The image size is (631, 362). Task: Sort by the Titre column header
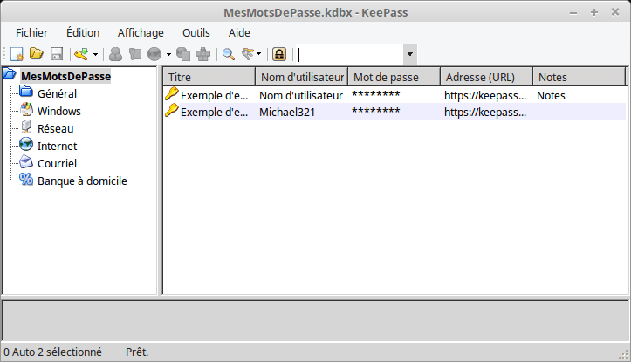coord(209,77)
